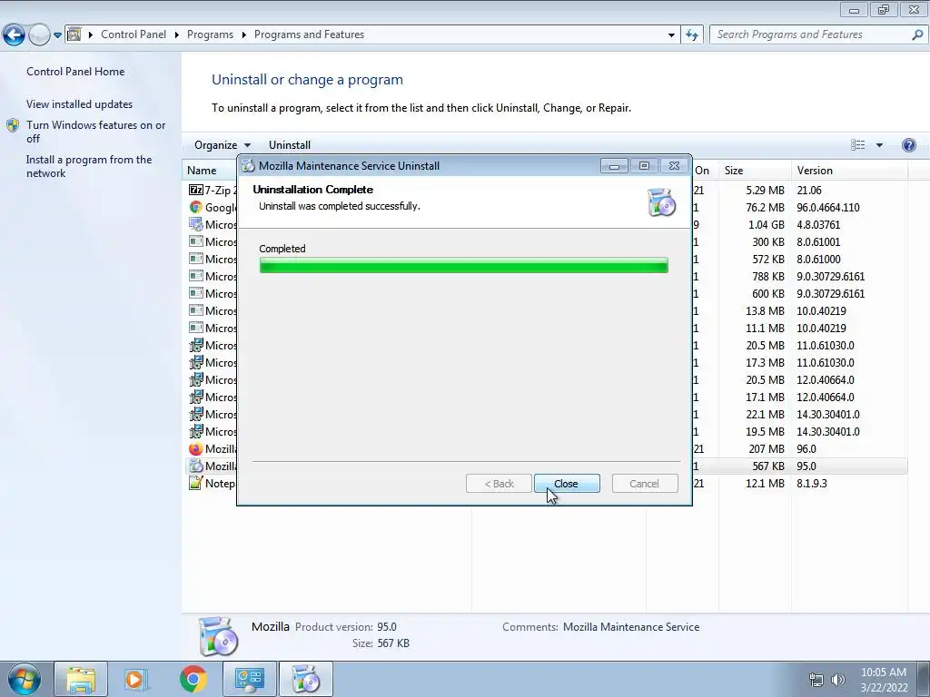Click the version 96.0.4664.110 cell

point(828,208)
